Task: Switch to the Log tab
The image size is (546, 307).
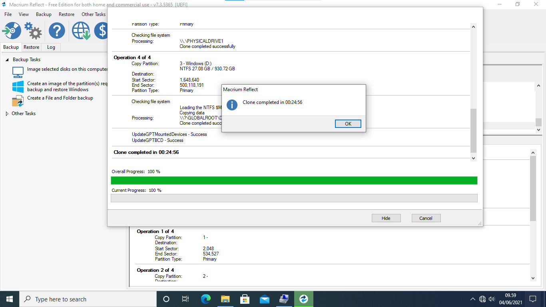Action: pyautogui.click(x=51, y=47)
